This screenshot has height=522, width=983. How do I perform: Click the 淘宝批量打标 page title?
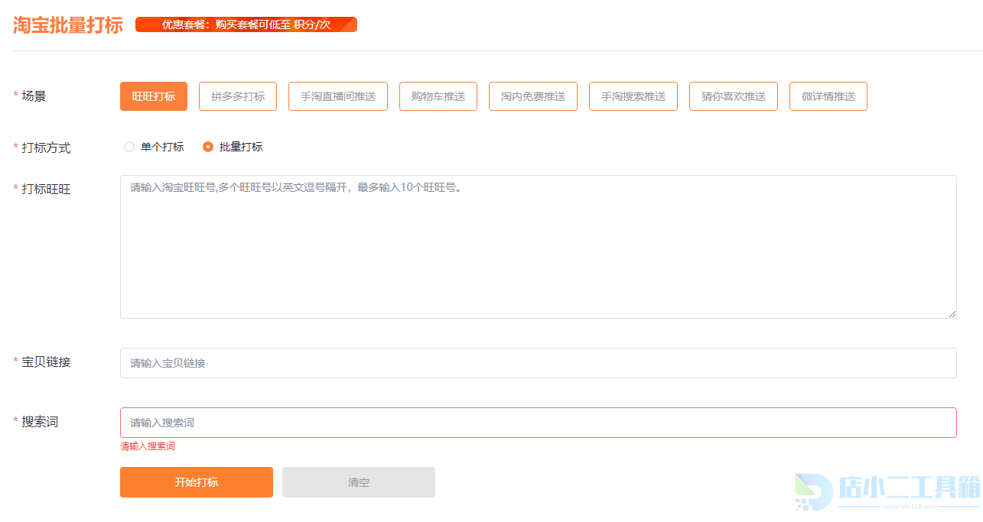coord(68,24)
